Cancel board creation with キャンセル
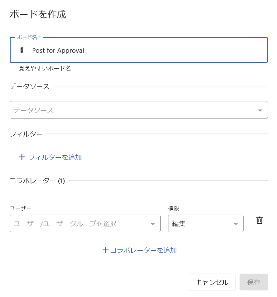This screenshot has height=297, width=277. tap(212, 282)
